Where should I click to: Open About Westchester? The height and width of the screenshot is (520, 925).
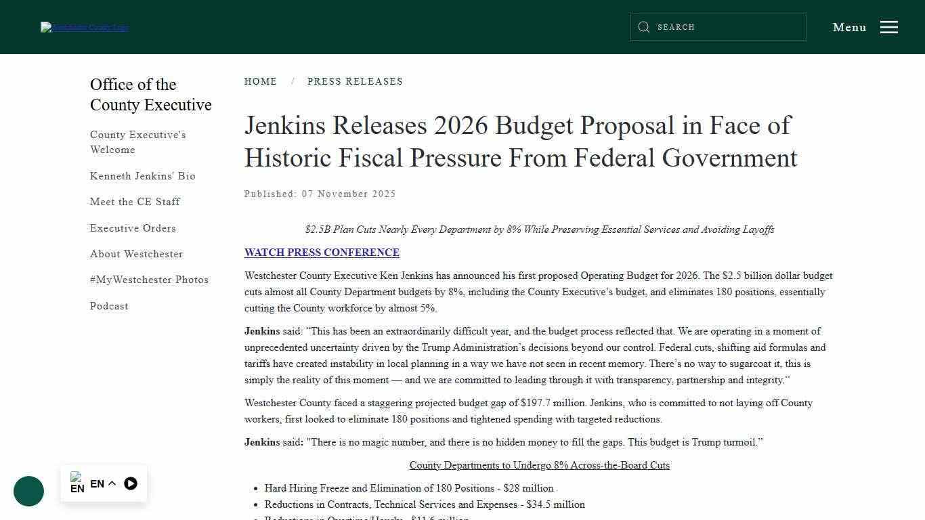(136, 254)
